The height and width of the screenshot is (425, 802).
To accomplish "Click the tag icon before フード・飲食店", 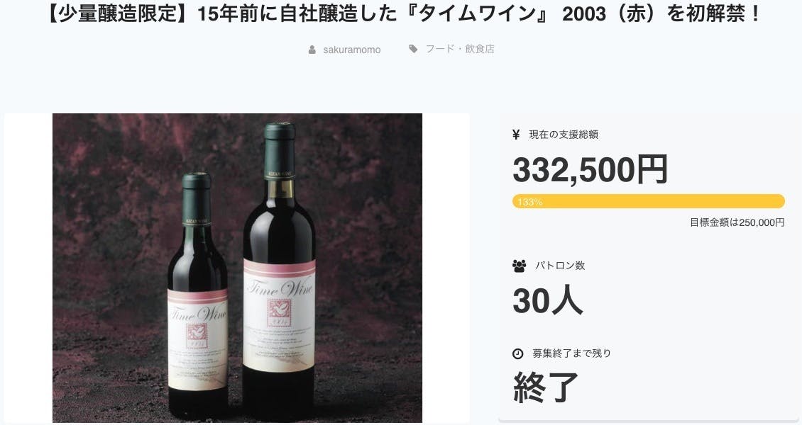I will 413,49.
